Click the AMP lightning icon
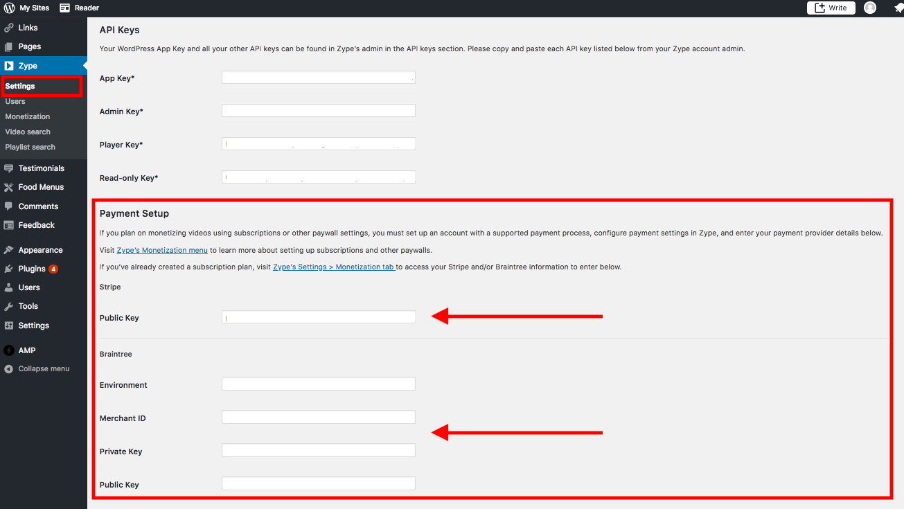The height and width of the screenshot is (509, 904). 8,350
